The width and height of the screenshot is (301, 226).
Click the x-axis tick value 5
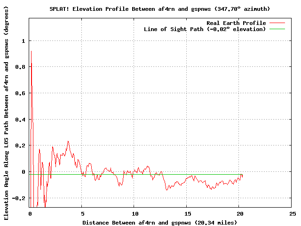coord(83,214)
